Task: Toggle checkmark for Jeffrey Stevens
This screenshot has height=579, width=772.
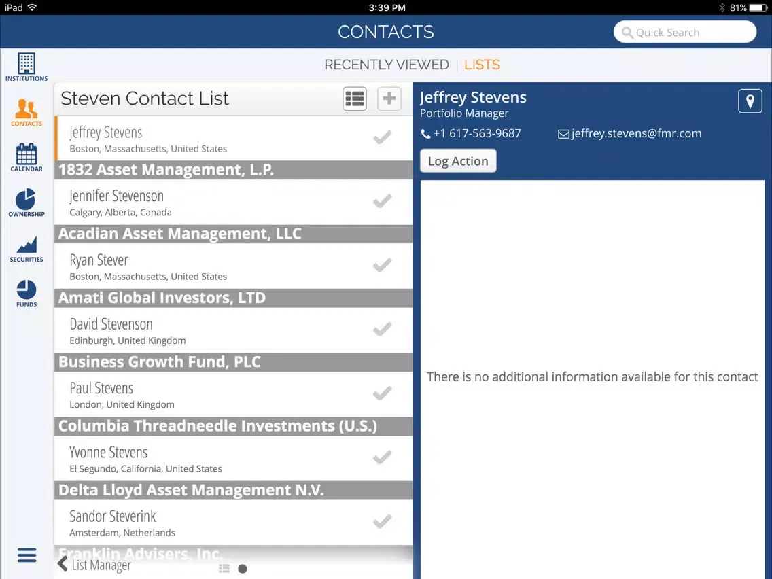Action: pos(382,137)
